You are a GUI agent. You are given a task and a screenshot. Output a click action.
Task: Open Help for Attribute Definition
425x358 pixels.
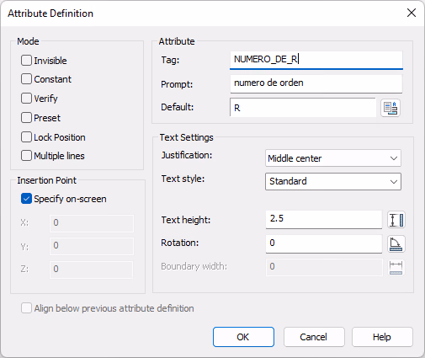382,337
